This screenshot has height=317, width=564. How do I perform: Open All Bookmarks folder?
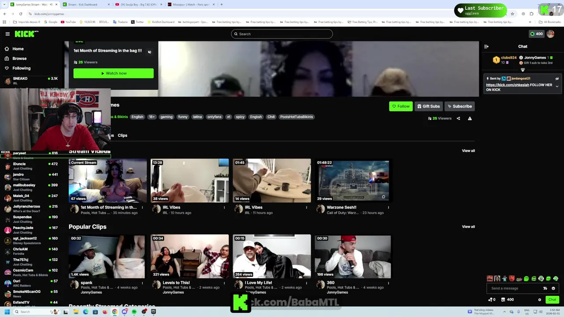point(550,22)
